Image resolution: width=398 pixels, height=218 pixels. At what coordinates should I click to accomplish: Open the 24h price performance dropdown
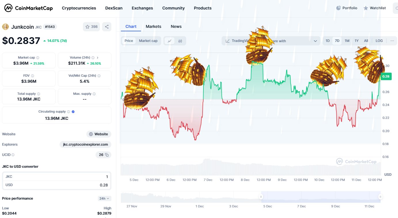(104, 198)
